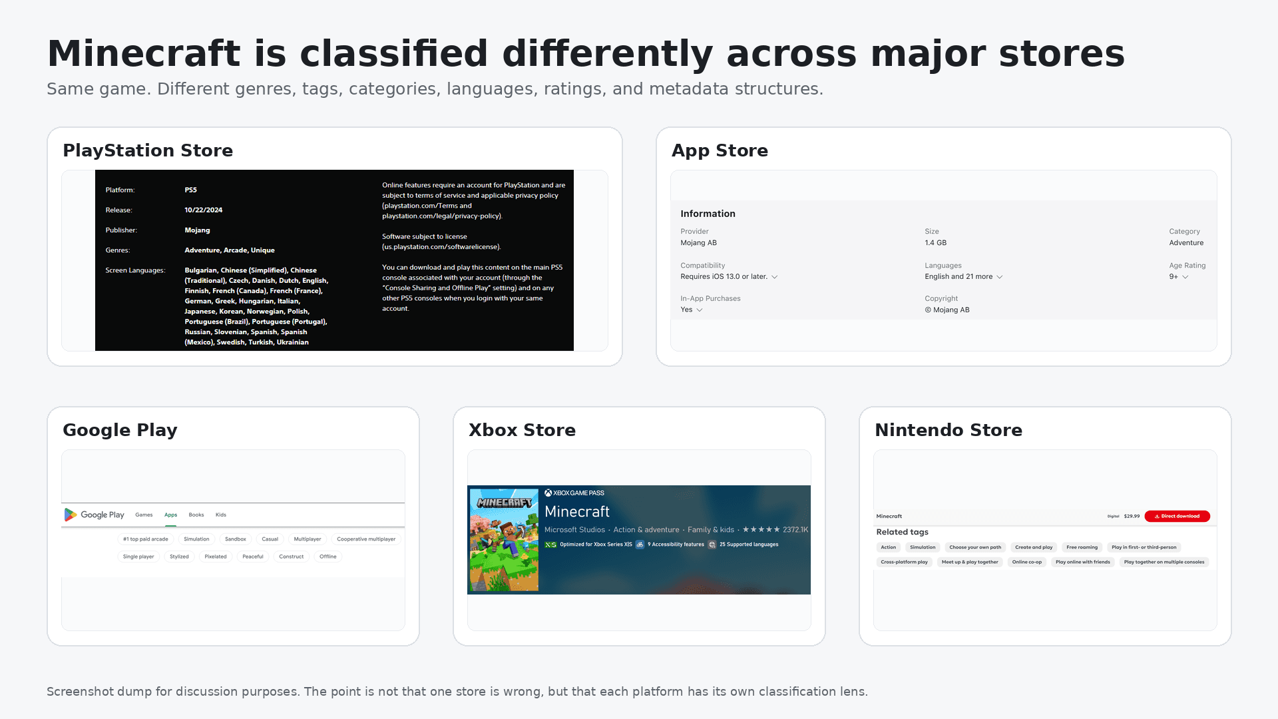Viewport: 1278px width, 719px height.
Task: Open the Apps tab in Google Play
Action: tap(170, 515)
